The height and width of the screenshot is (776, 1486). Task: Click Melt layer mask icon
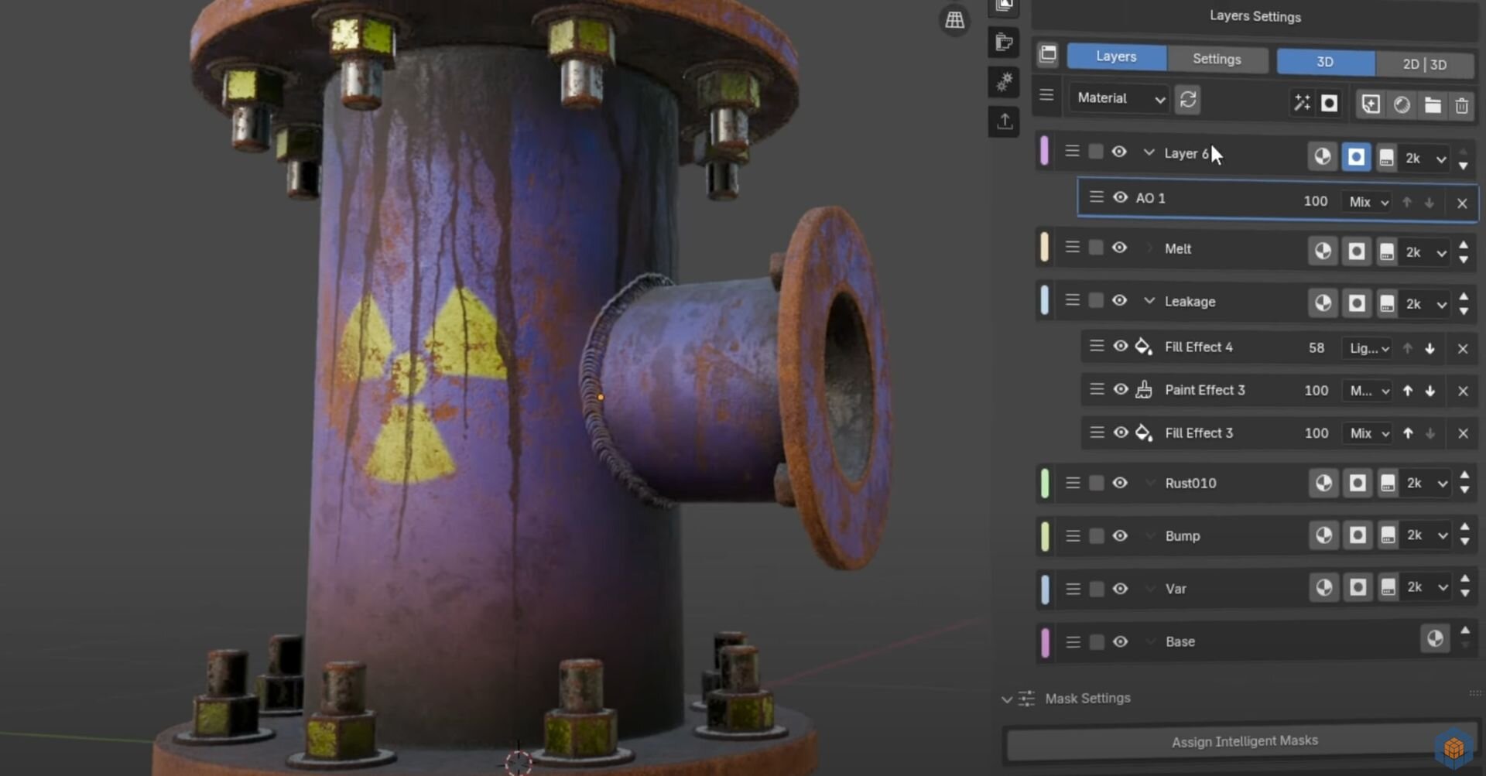click(1356, 251)
